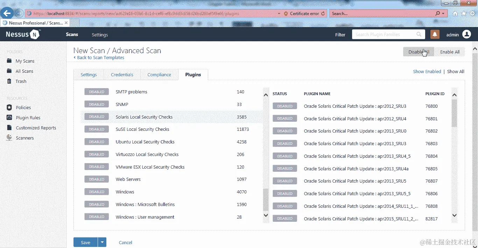Open the browser Tools gear icon

[x=472, y=14]
